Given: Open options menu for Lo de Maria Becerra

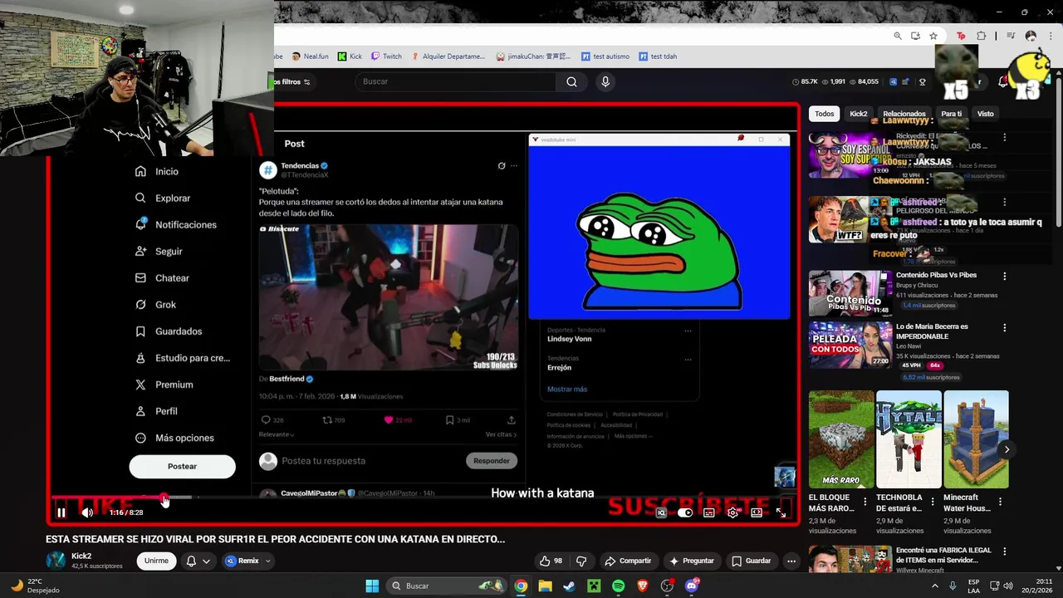Looking at the screenshot, I should click(1004, 327).
